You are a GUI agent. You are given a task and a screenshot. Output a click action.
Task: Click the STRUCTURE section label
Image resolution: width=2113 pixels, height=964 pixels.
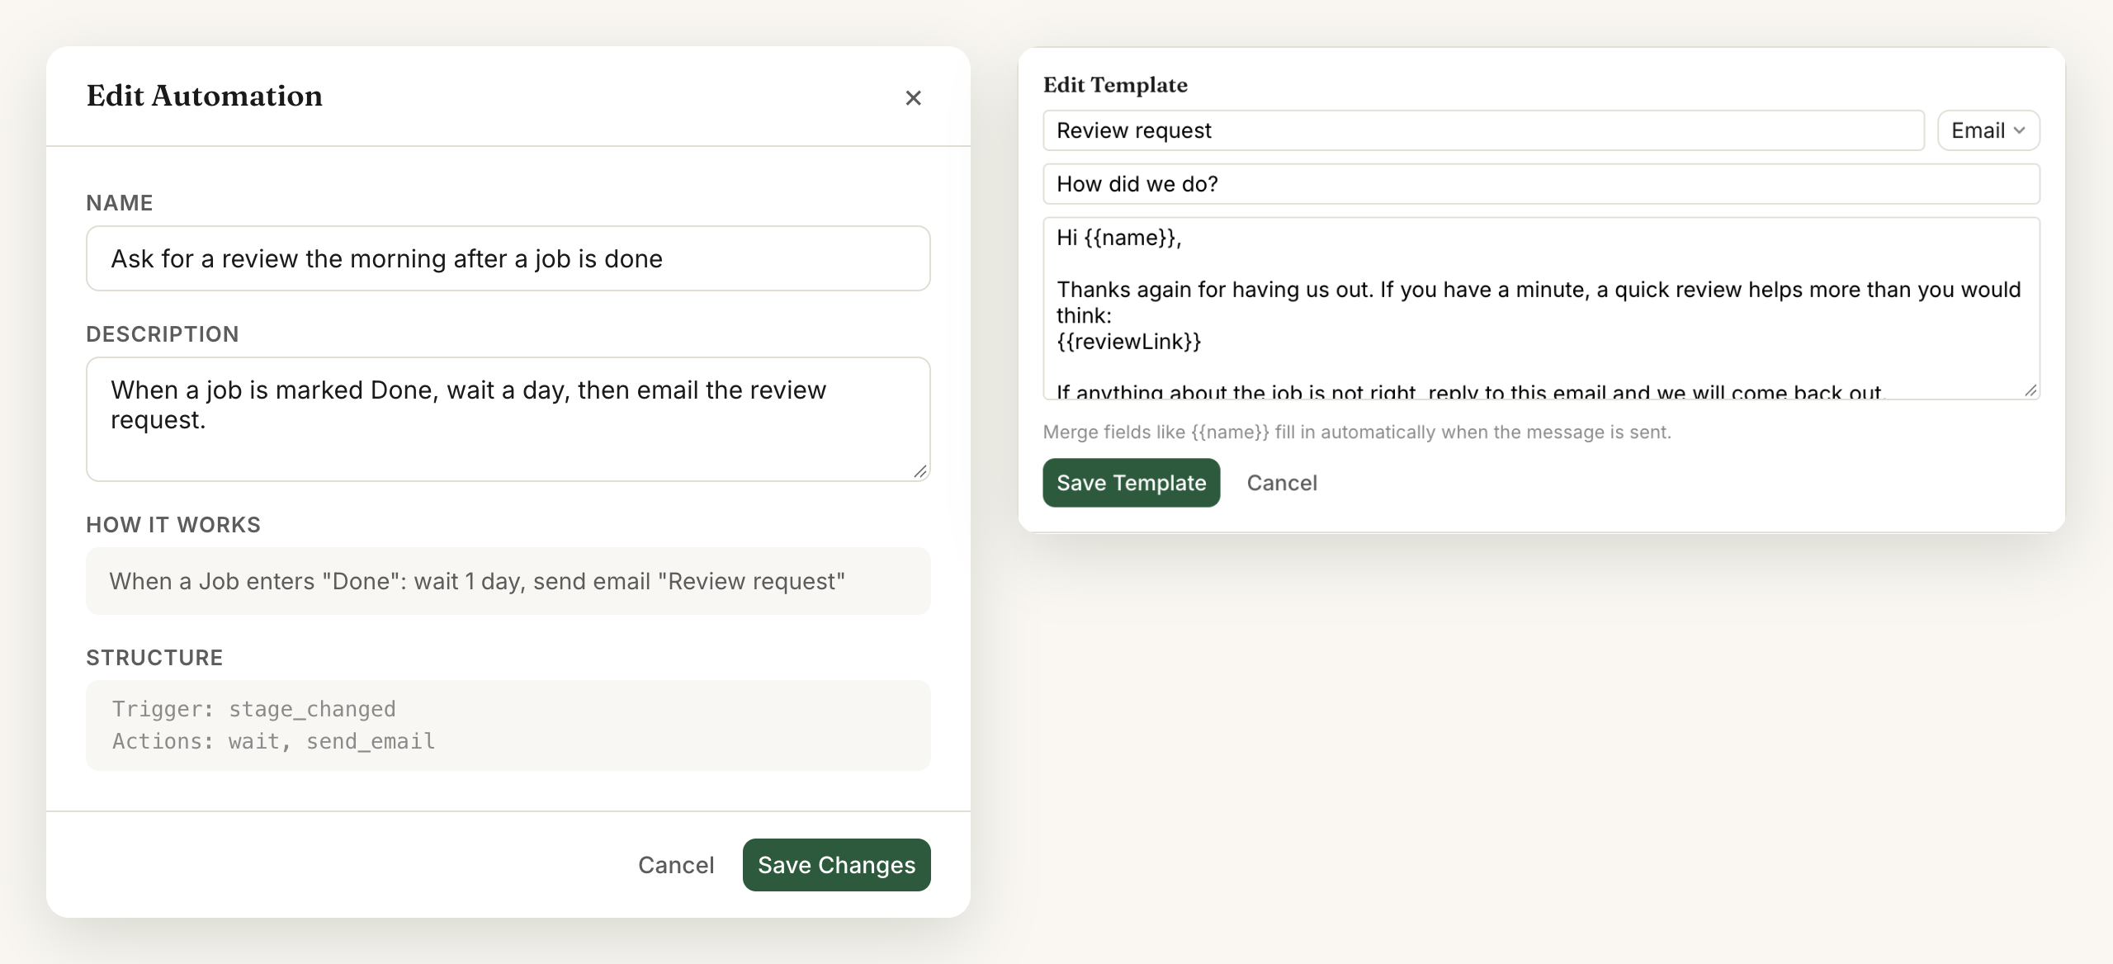pos(154,658)
